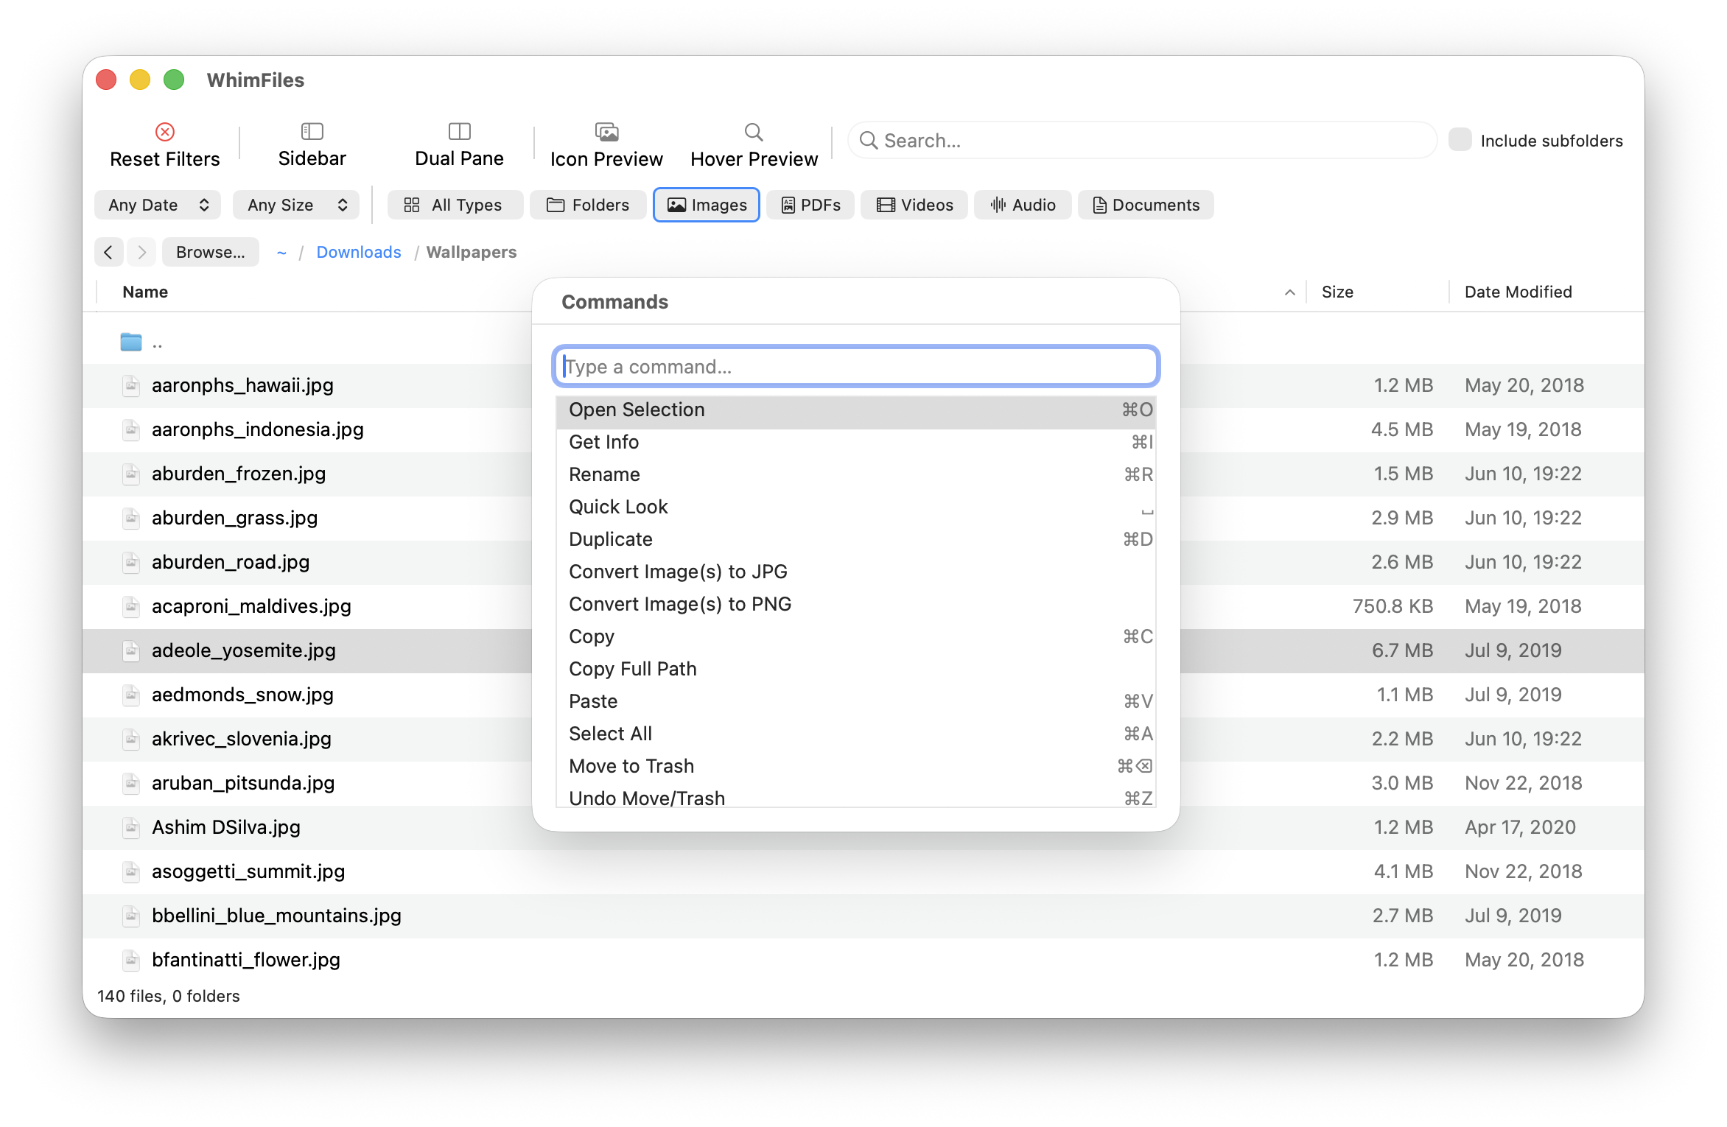The width and height of the screenshot is (1727, 1127).
Task: Choose Get Info command
Action: 856,443
